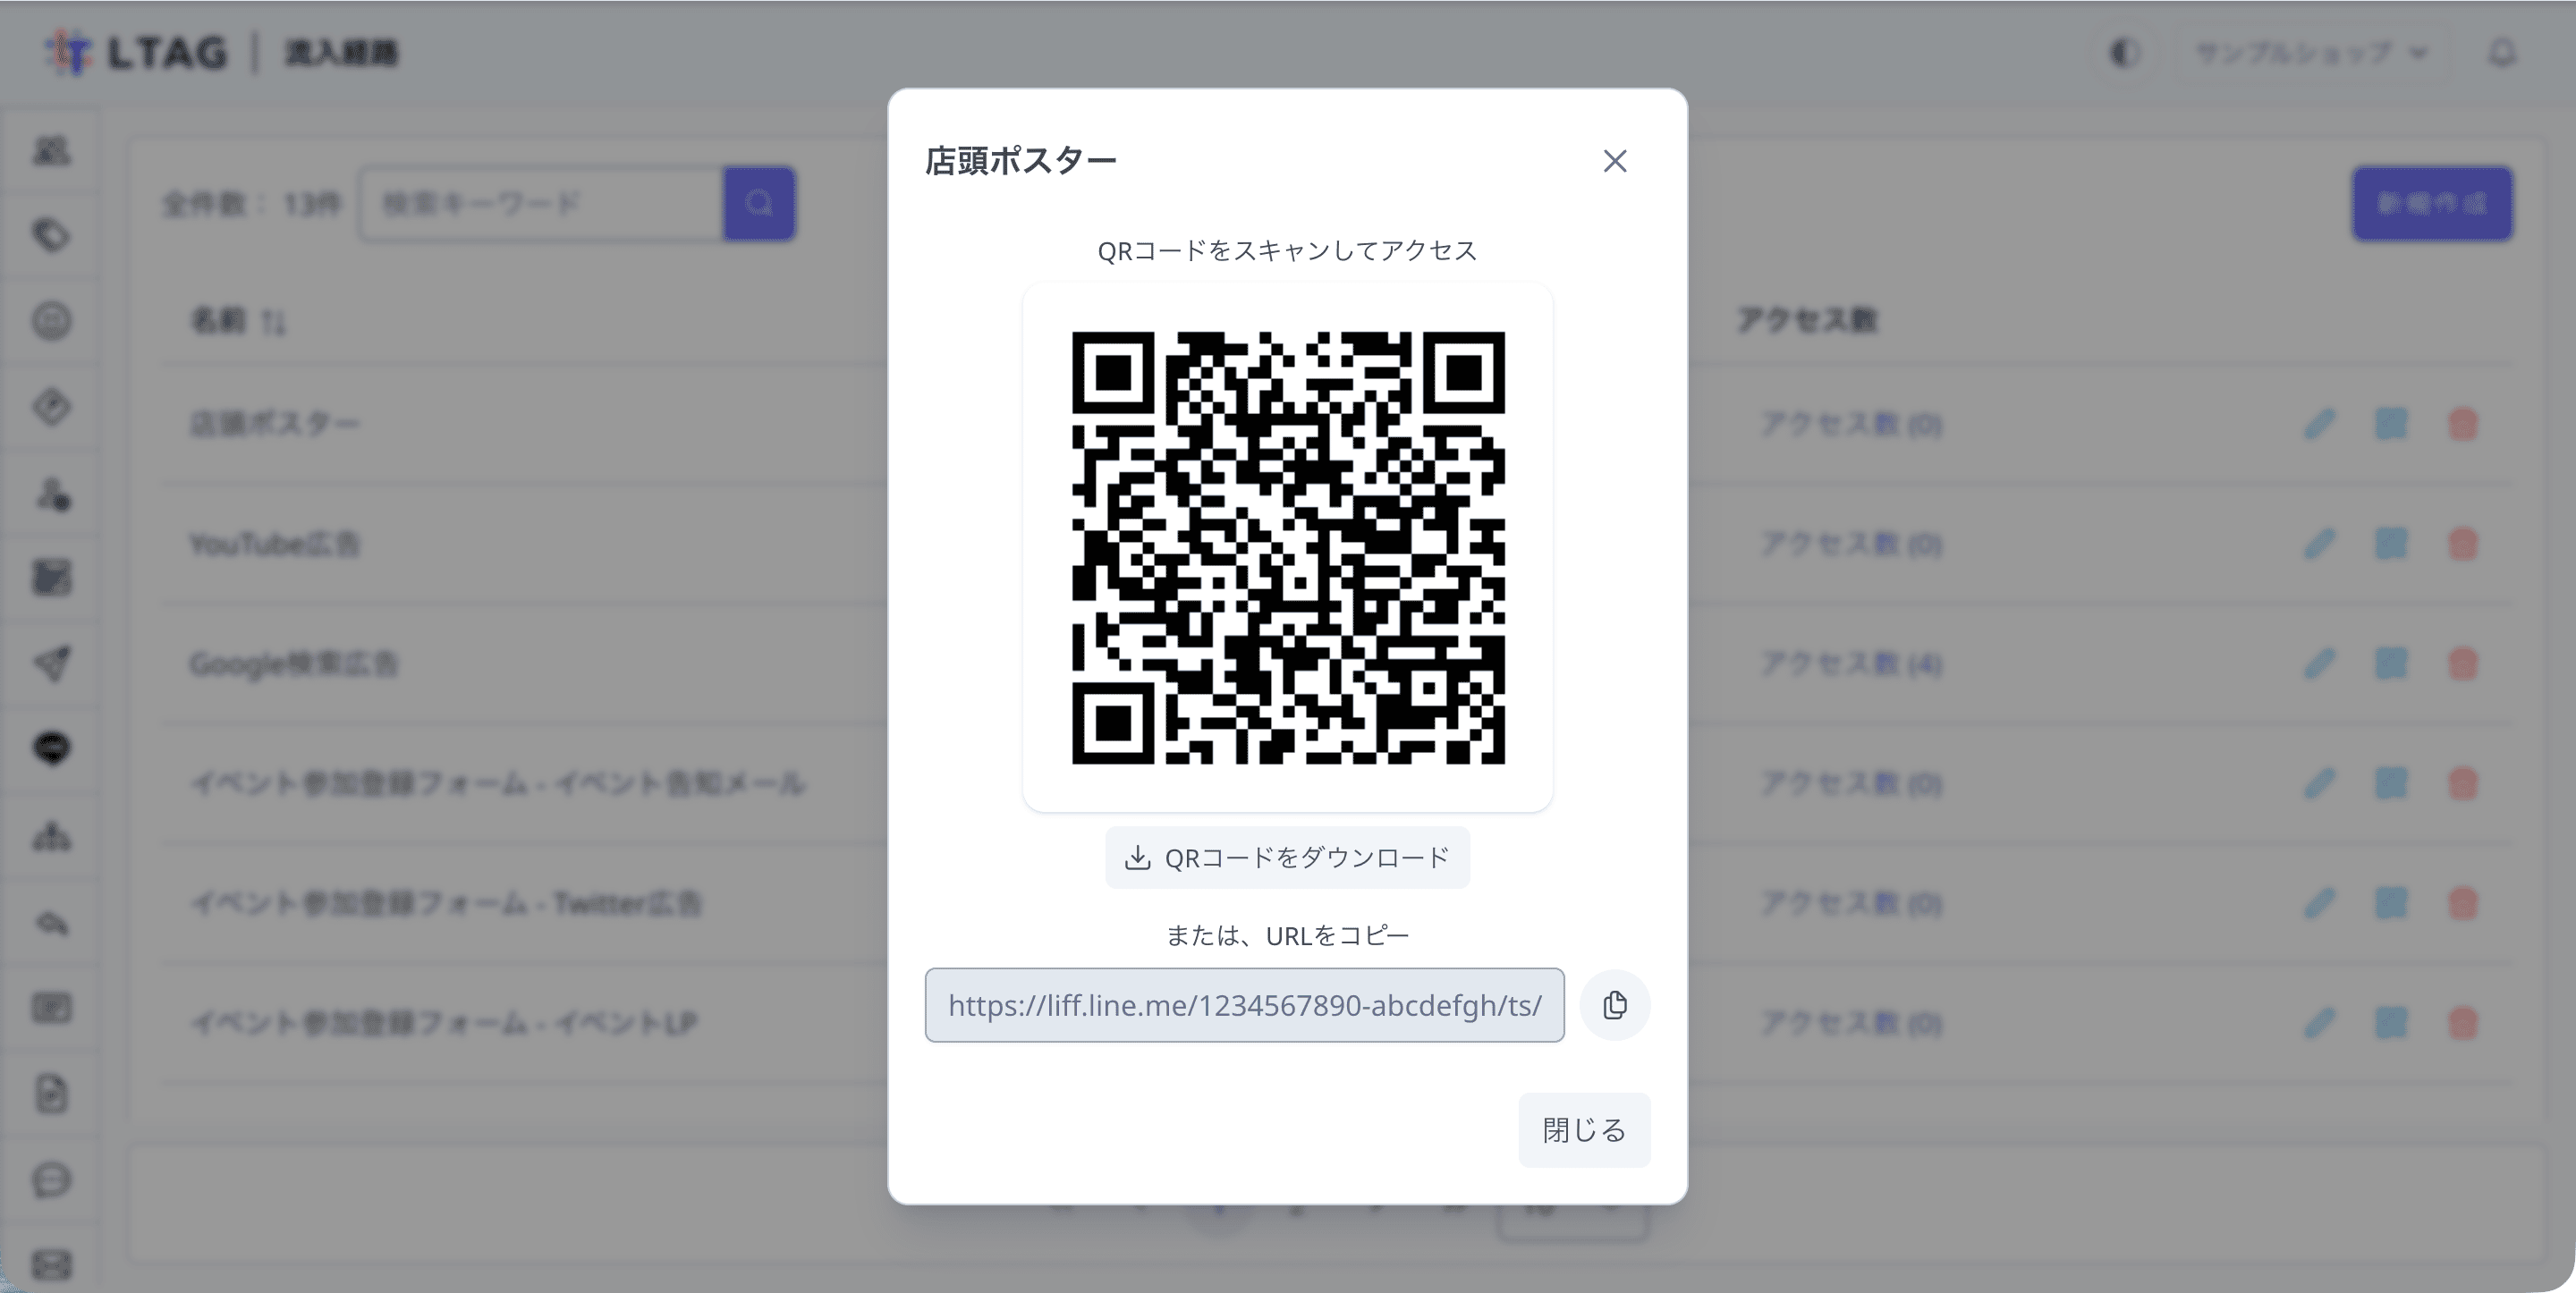Show QR code for YouTube広告 row
Screen dimensions: 2576x1293
(x=2391, y=544)
